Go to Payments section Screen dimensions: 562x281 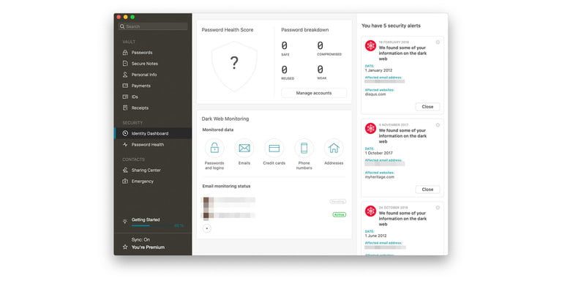pyautogui.click(x=153, y=86)
